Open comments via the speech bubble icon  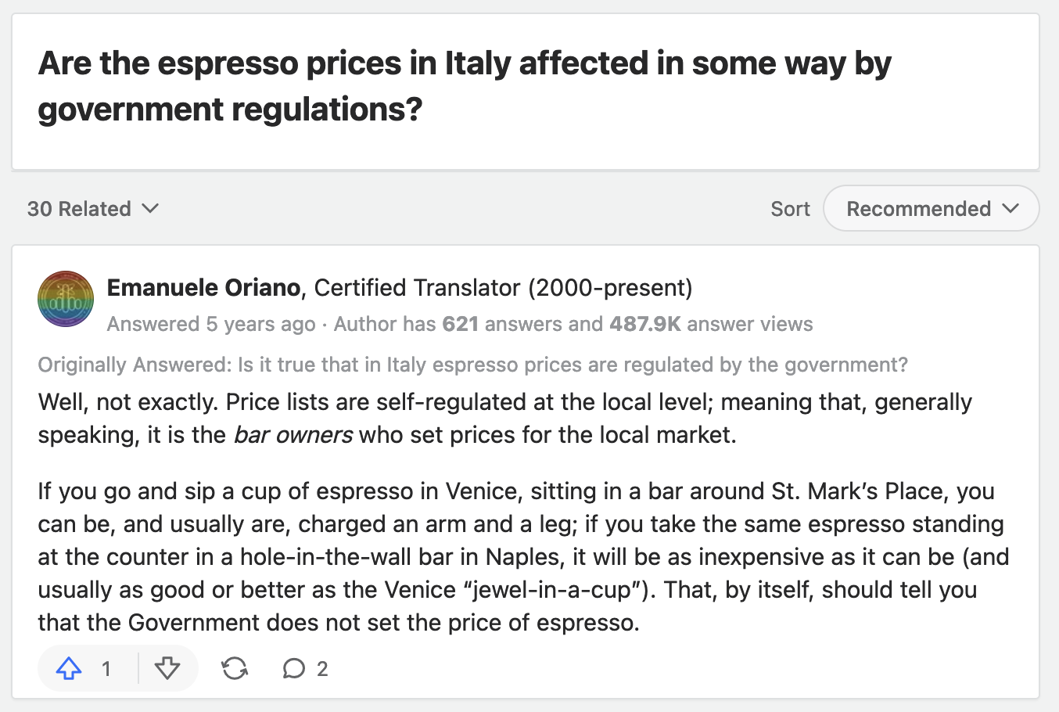tap(294, 668)
